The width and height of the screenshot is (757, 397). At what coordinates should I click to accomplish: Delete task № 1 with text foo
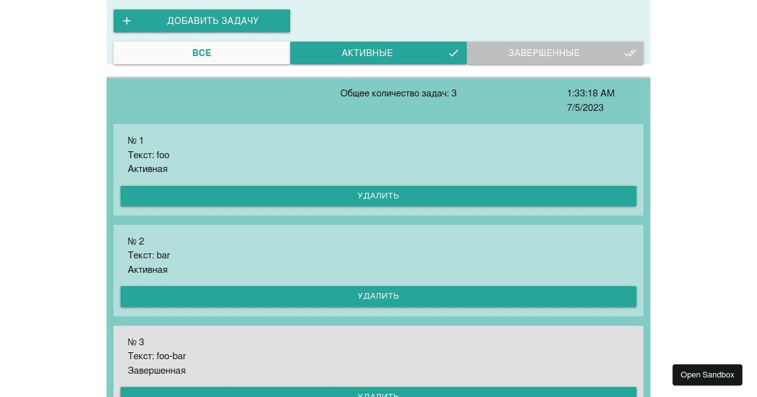tap(378, 196)
